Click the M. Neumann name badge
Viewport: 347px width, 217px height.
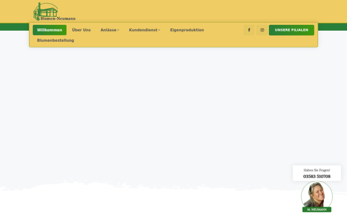(317, 209)
